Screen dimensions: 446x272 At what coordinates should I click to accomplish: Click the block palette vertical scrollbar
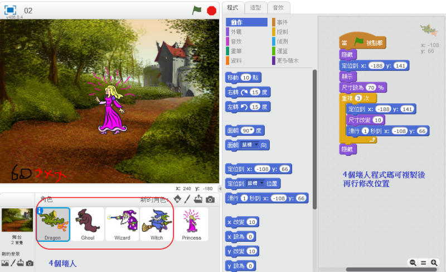point(314,140)
